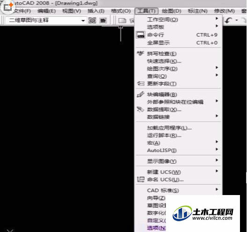Viewport: 247px width, 232px height.
Task: Expand the 数据链接 submenu
Action: click(179, 117)
